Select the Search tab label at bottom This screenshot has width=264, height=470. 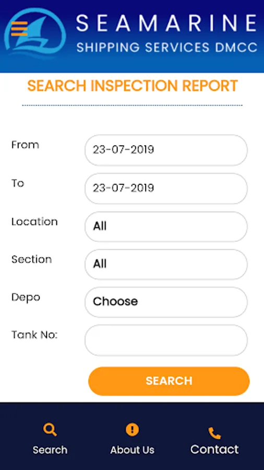click(50, 450)
